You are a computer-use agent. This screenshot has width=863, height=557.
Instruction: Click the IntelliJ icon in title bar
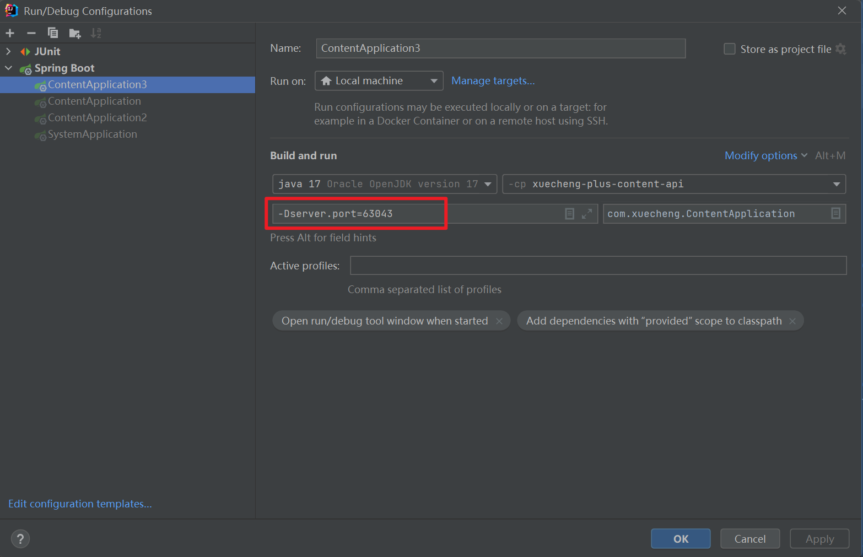(x=12, y=10)
